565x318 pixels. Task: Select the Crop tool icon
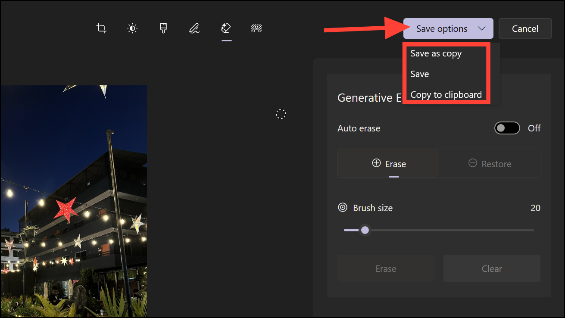(101, 28)
